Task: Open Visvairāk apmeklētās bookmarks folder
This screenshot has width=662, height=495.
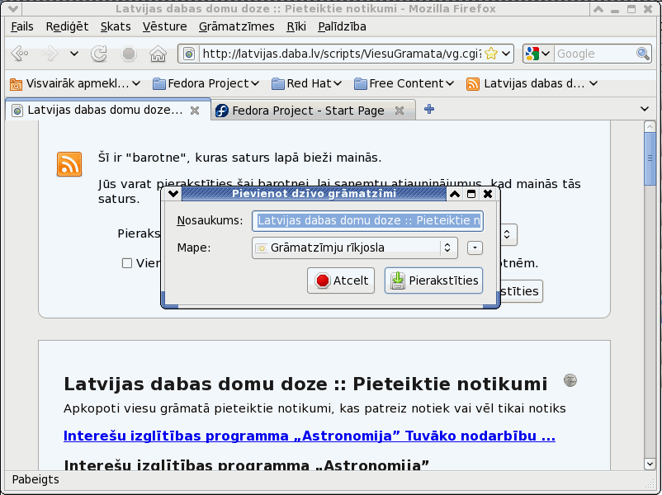Action: (x=75, y=83)
